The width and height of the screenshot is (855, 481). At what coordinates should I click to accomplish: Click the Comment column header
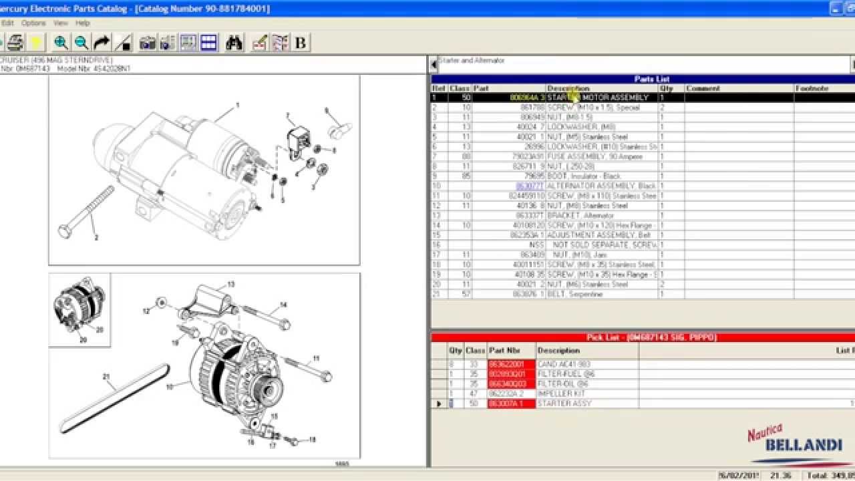click(x=739, y=88)
